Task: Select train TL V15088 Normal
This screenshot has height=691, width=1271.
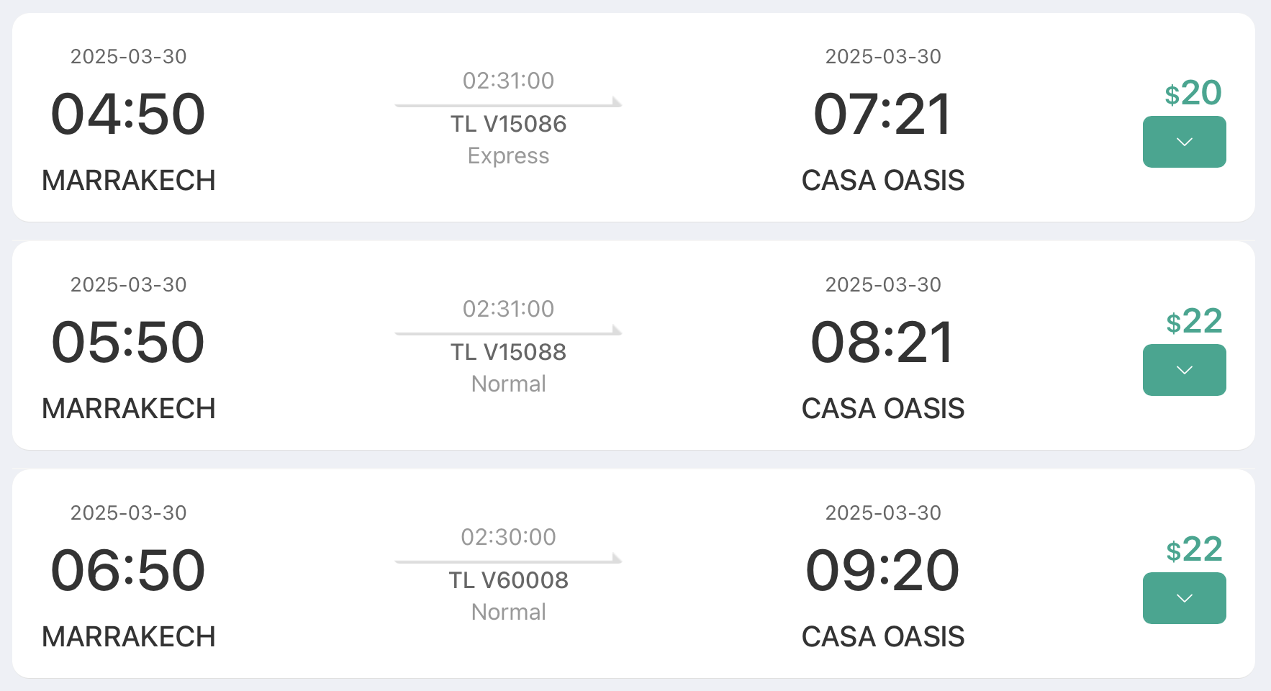Action: click(508, 352)
